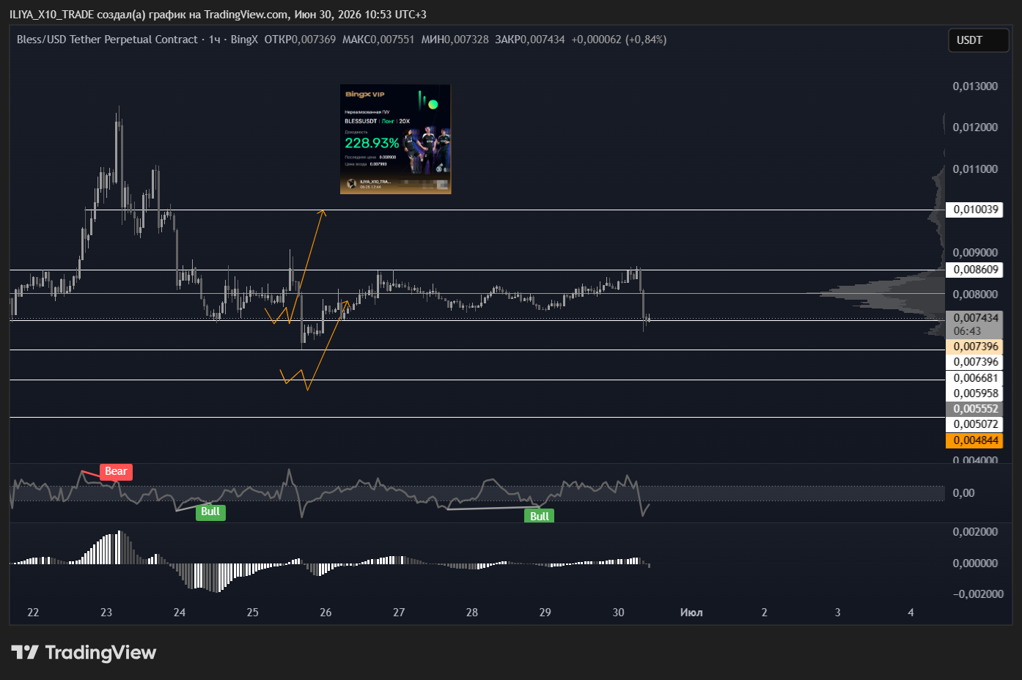
Task: Click the orange 0,004844 price label
Action: point(975,440)
